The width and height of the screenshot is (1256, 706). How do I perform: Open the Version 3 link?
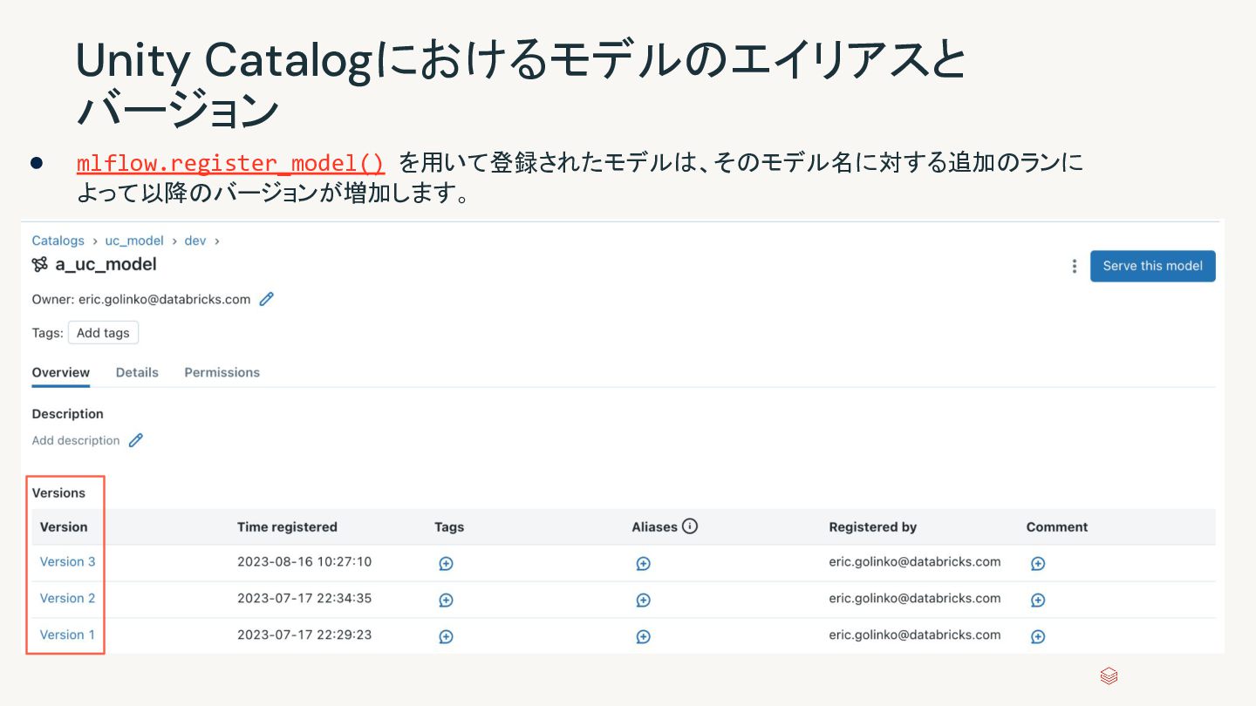click(67, 561)
